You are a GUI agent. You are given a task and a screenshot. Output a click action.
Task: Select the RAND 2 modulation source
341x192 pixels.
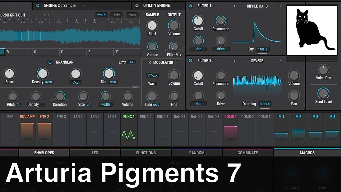point(197,129)
